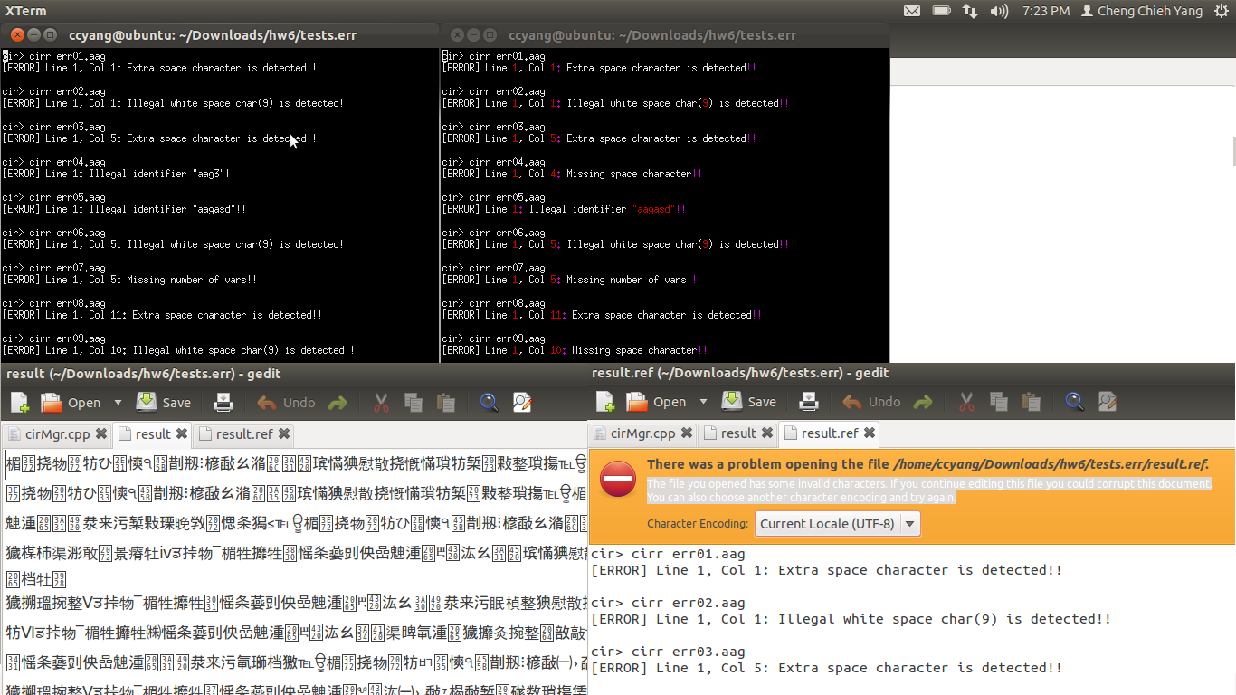The image size is (1236, 695).
Task: Click the scissors Cut icon in left gedit
Action: (x=381, y=403)
